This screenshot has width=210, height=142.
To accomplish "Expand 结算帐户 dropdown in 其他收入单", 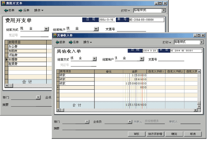I will [142, 59].
